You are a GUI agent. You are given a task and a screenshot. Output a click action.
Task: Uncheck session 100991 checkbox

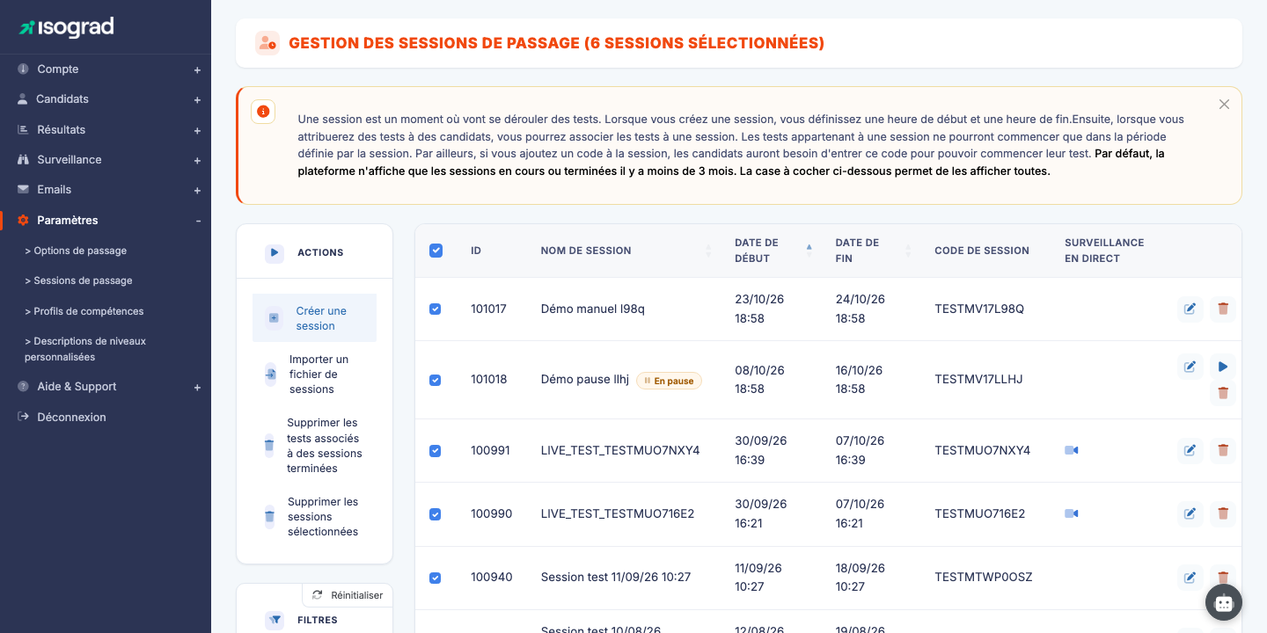(435, 451)
